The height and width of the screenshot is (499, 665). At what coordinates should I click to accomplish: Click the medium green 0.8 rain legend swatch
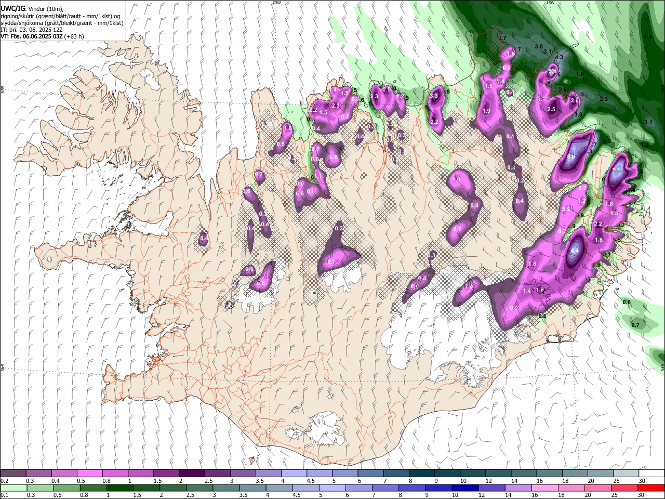(93, 488)
